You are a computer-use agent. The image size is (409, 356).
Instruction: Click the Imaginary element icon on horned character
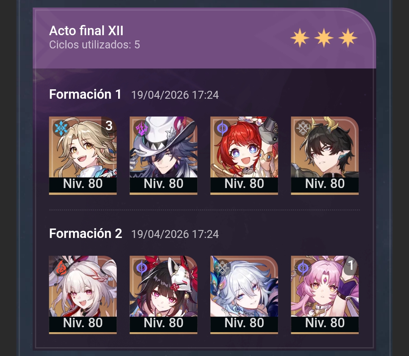pos(303,128)
